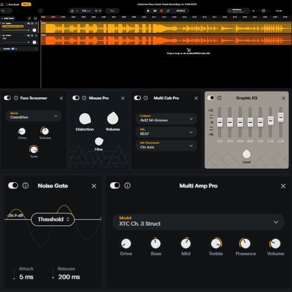The height and width of the screenshot is (292, 292).
Task: Open info for Fuzz Screamer effect
Action: (x=16, y=98)
